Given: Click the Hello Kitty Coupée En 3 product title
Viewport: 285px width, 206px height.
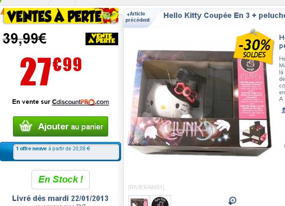Looking at the screenshot, I should (x=224, y=15).
